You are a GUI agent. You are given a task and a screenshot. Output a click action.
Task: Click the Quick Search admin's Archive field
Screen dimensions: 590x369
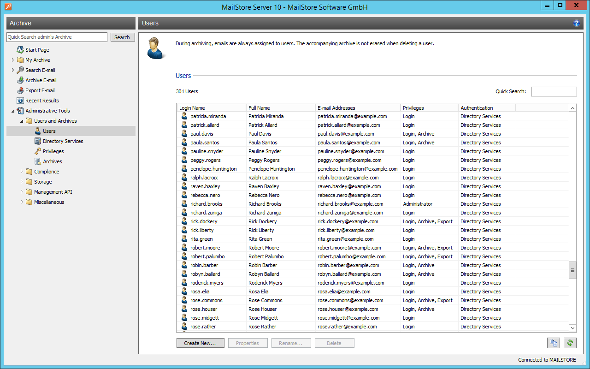[x=57, y=37]
